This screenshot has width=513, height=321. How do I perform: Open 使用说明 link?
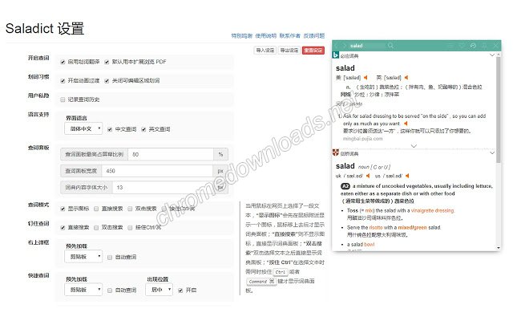click(x=265, y=35)
